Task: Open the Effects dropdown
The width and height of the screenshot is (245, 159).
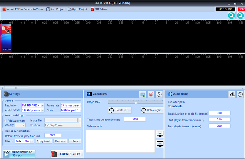Action: [x=24, y=141]
